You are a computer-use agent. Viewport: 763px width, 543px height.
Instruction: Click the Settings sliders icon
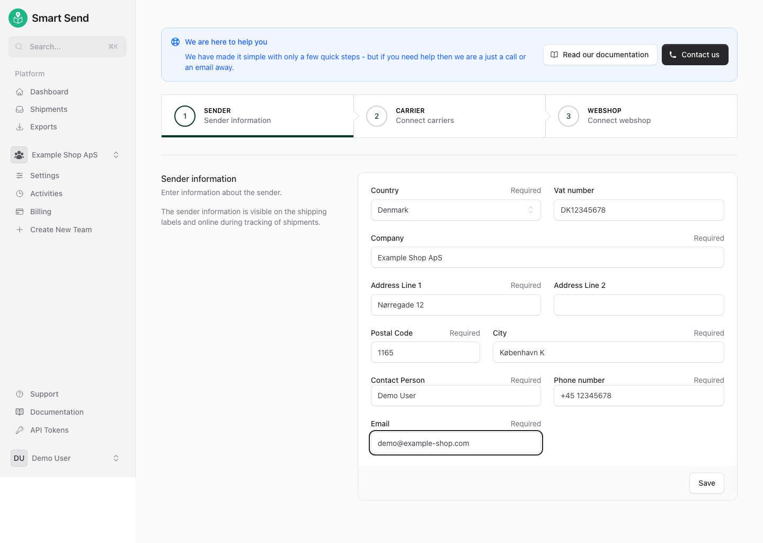point(20,176)
